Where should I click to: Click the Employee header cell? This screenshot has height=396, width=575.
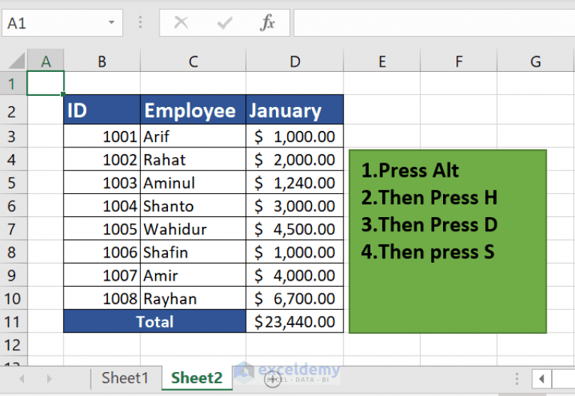coord(193,110)
